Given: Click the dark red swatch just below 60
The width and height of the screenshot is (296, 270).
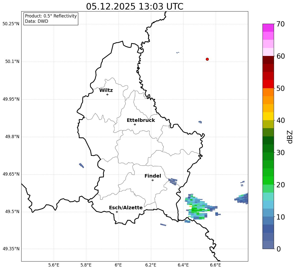Looking at the screenshot, I should (268, 60).
